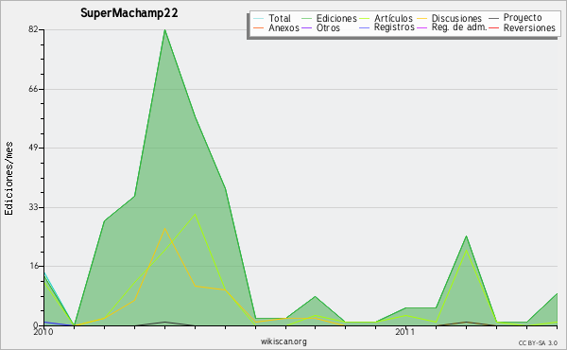Click the y-axis value 49

(x=33, y=148)
